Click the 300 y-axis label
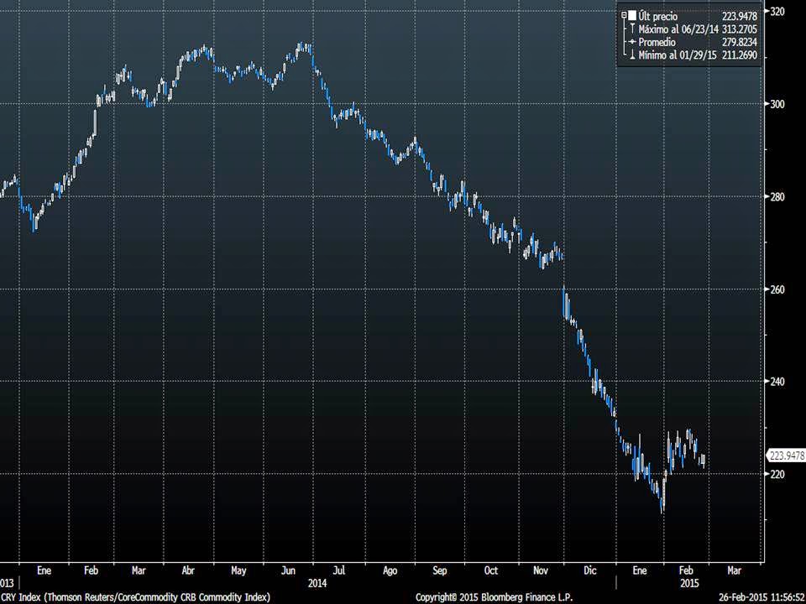This screenshot has height=604, width=806. tap(777, 104)
